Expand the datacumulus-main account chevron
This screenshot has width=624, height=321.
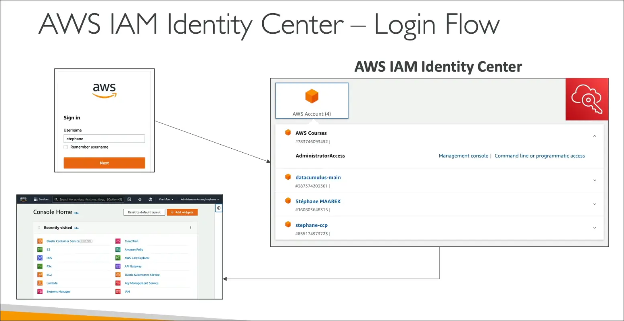595,180
